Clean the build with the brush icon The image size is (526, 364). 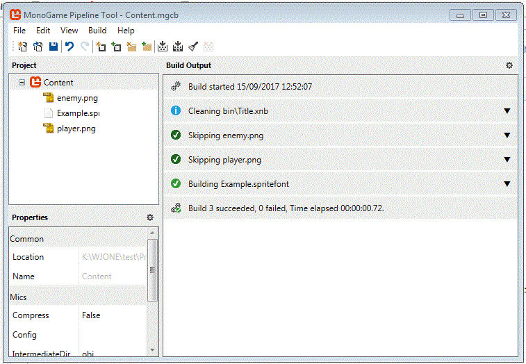click(193, 47)
